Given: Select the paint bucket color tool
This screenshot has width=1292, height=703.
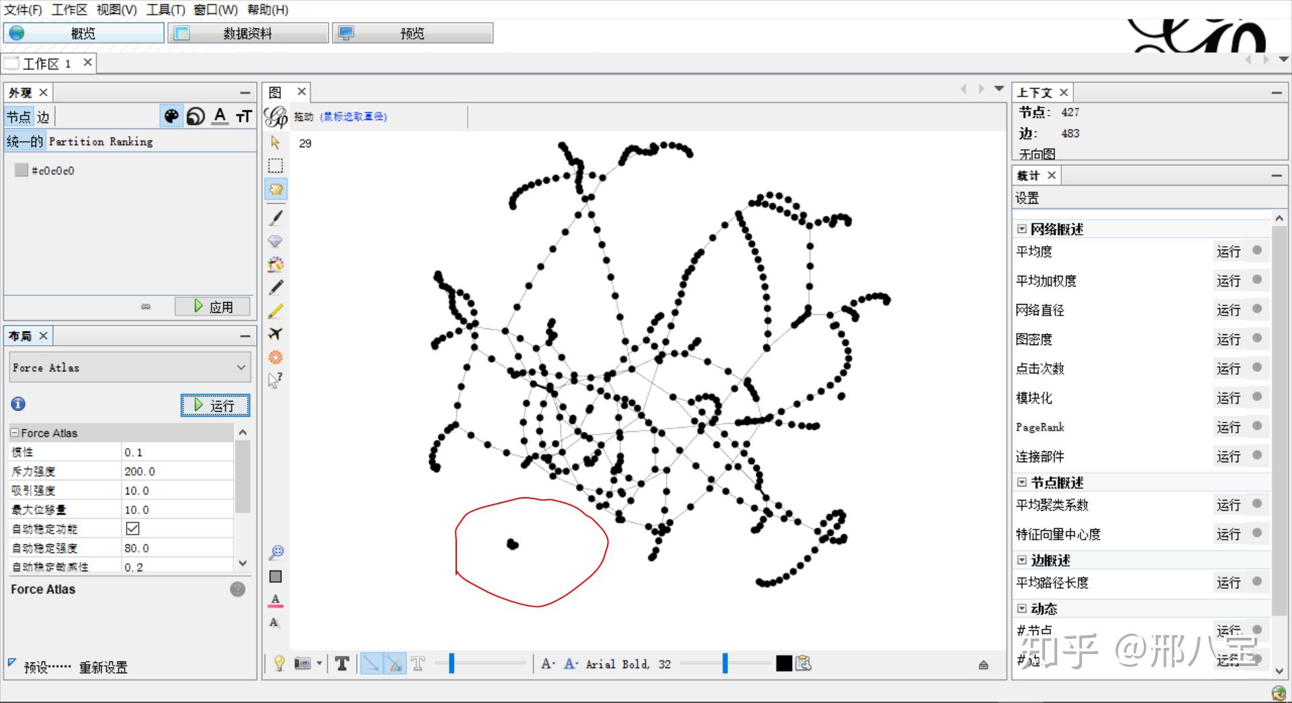Looking at the screenshot, I should click(x=275, y=264).
